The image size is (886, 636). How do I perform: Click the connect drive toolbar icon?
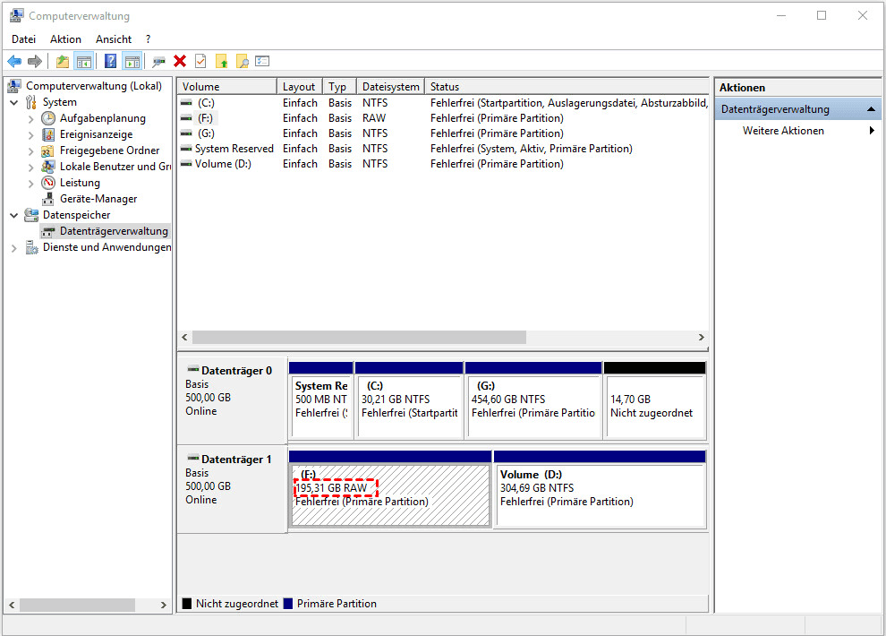158,61
